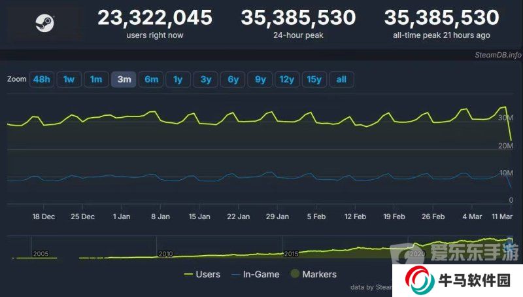The image size is (523, 297).
Task: Toggle the Users series in legend
Action: 202,274
